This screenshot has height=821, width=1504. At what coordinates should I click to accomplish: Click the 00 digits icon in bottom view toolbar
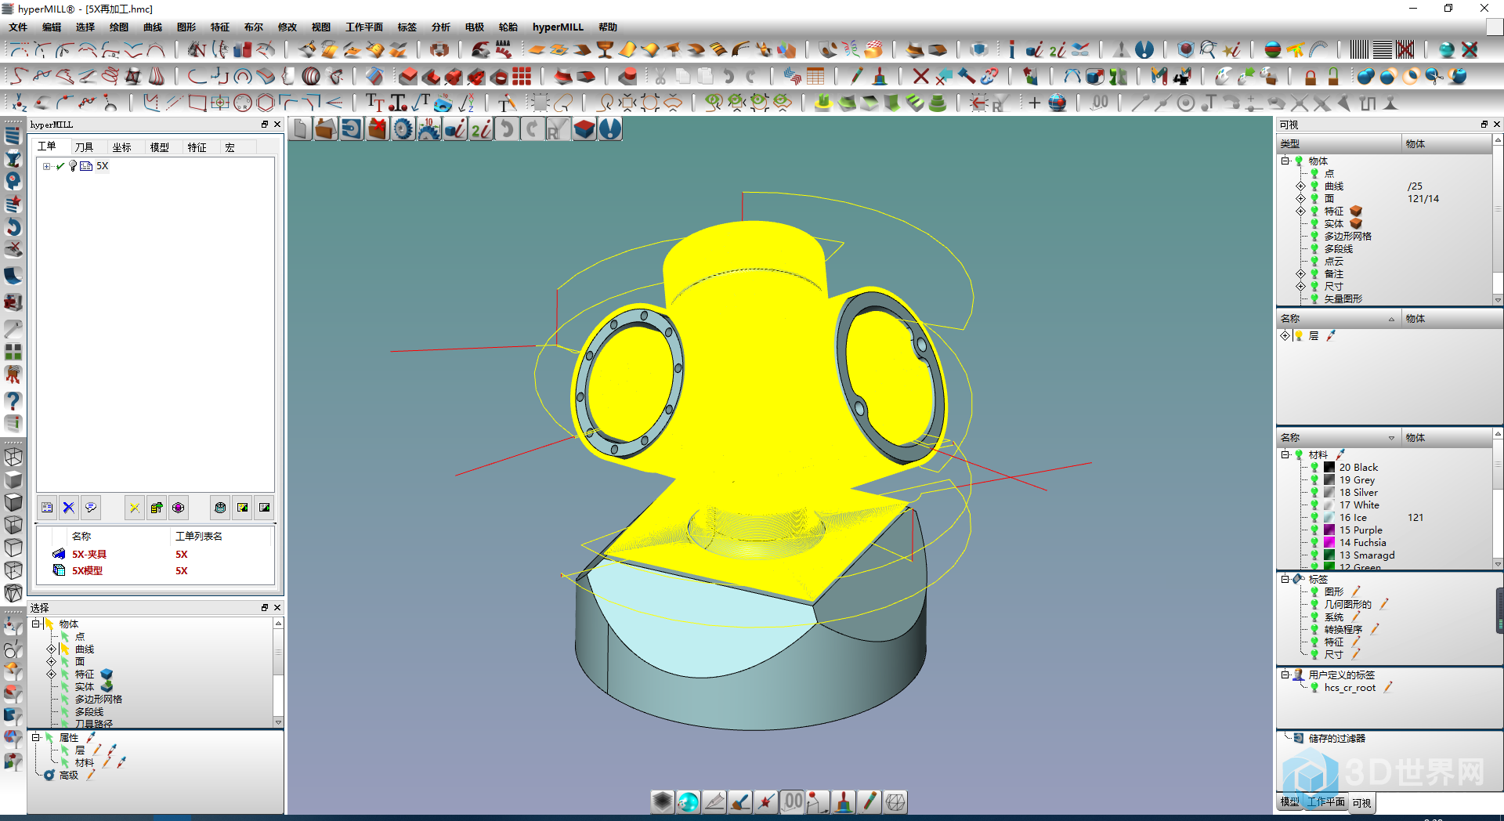tap(793, 801)
